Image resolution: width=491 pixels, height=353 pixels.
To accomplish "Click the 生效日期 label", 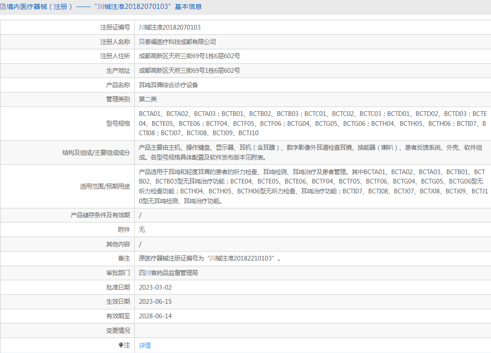I will tap(118, 302).
